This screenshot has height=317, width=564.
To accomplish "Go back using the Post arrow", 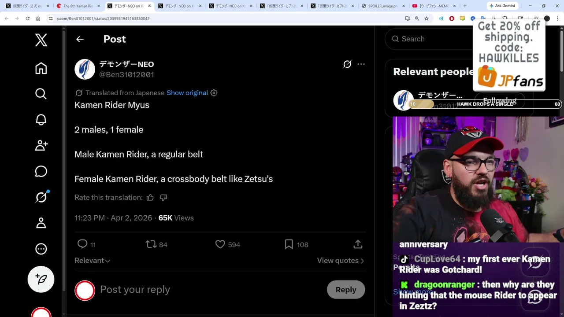I will pos(80,39).
